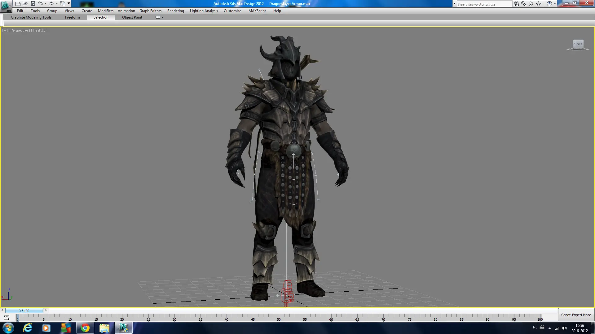Expand the InfoCenter search field arrow
Image resolution: width=595 pixels, height=334 pixels.
click(455, 4)
